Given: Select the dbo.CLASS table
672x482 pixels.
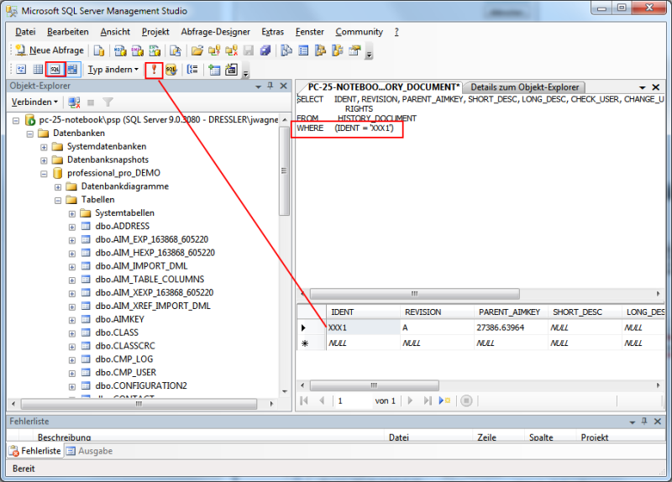Looking at the screenshot, I should 117,333.
